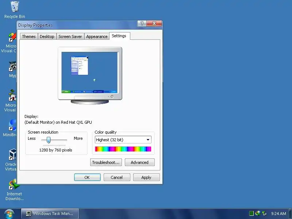
Task: Click the Screen resolution slider thumb
Action: 49,140
